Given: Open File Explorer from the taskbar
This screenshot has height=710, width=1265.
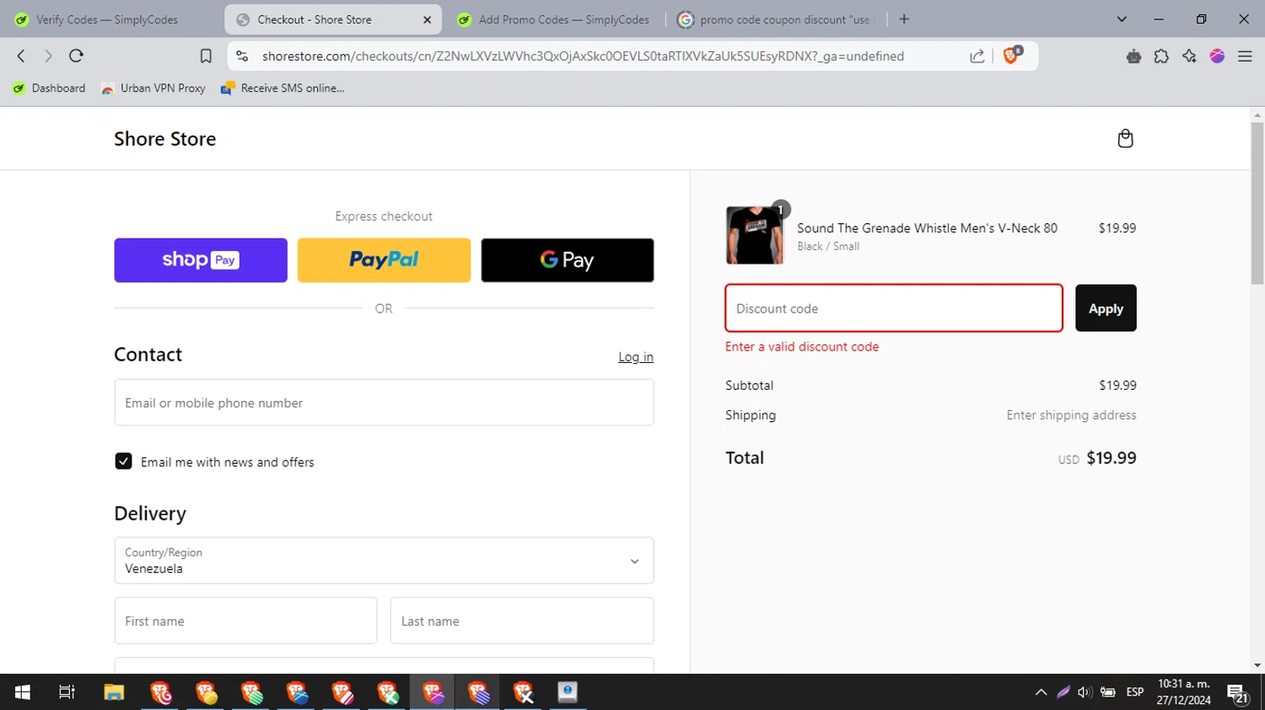Looking at the screenshot, I should [x=114, y=692].
